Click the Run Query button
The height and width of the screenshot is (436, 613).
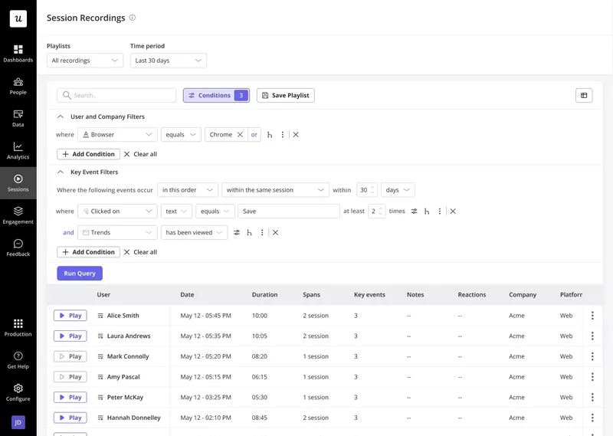(80, 274)
